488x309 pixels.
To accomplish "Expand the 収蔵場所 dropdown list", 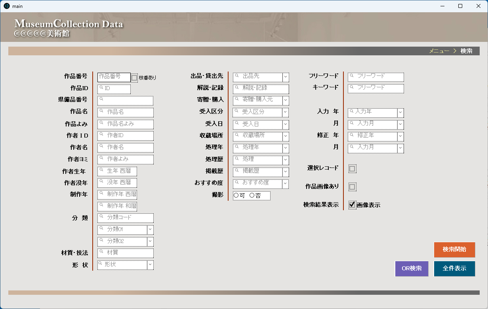I will [x=286, y=136].
